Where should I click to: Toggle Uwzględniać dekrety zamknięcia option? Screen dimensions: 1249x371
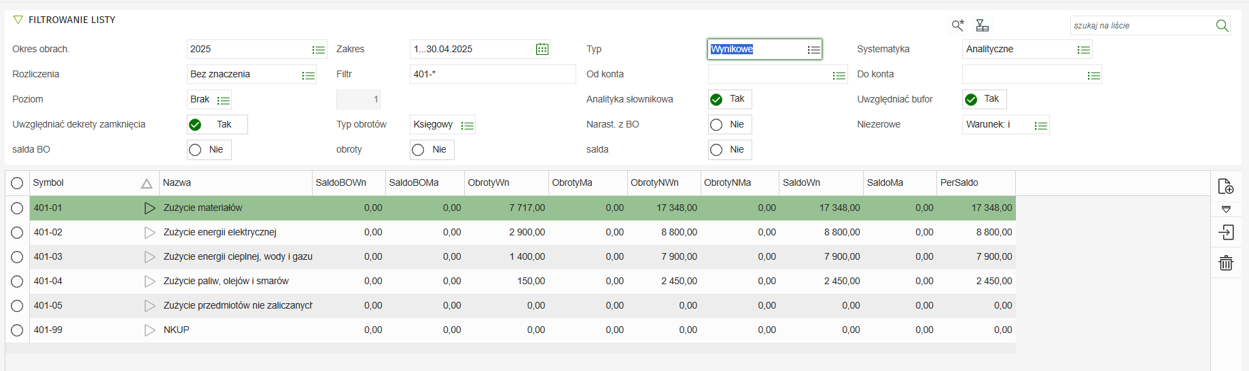pos(196,125)
